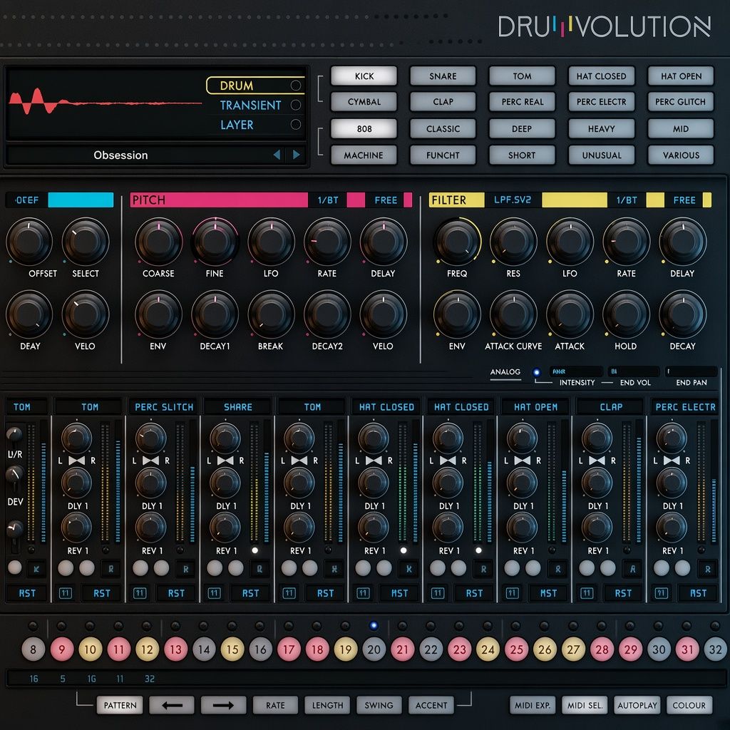Click the pattern length value 32
730x730 pixels.
point(150,679)
